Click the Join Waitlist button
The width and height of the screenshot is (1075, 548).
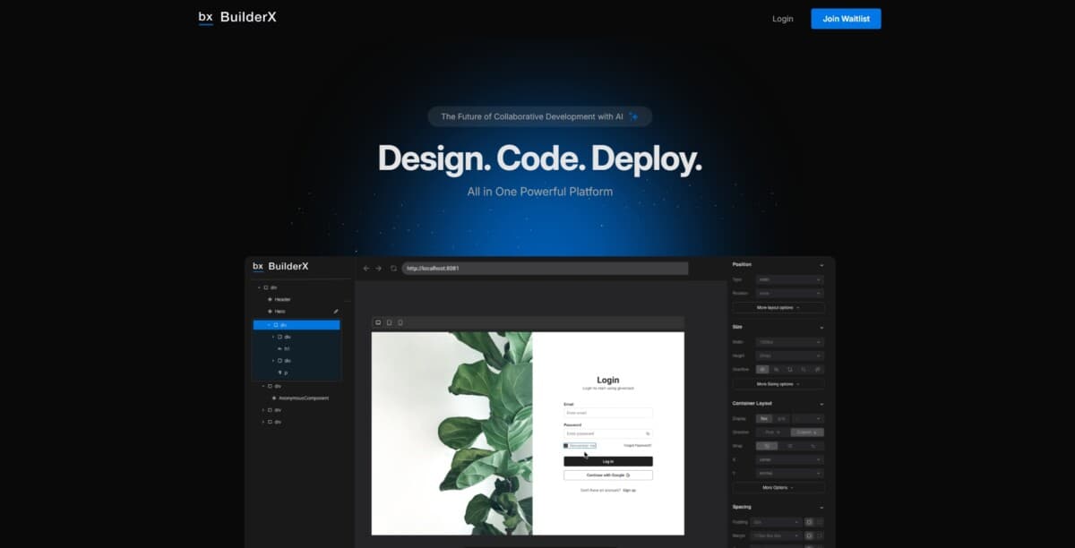[846, 19]
